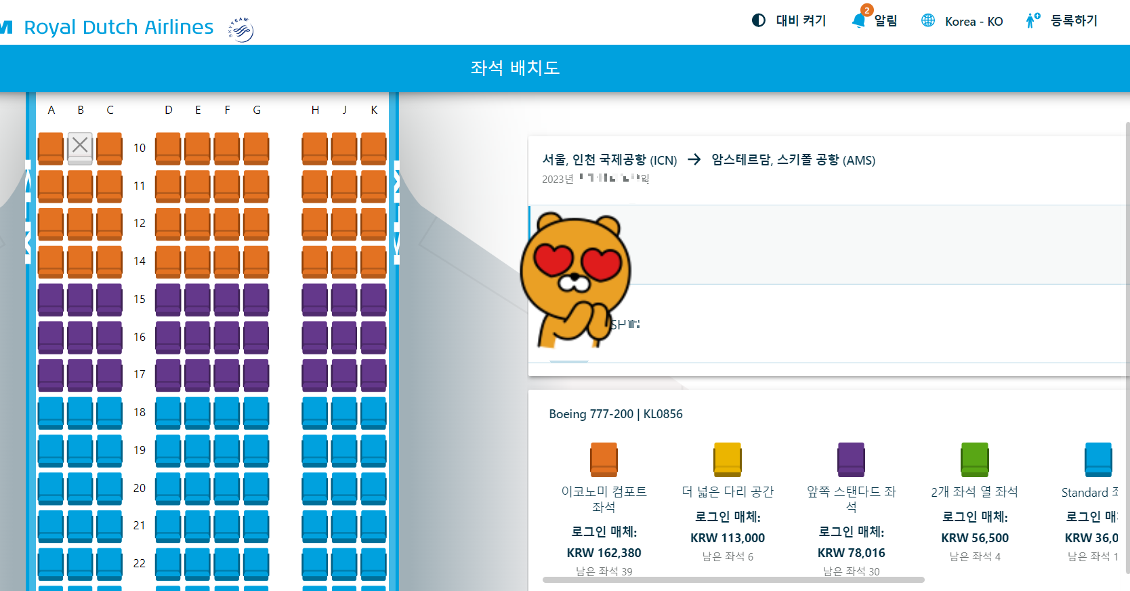Click the globe icon next to Korea

coord(928,20)
